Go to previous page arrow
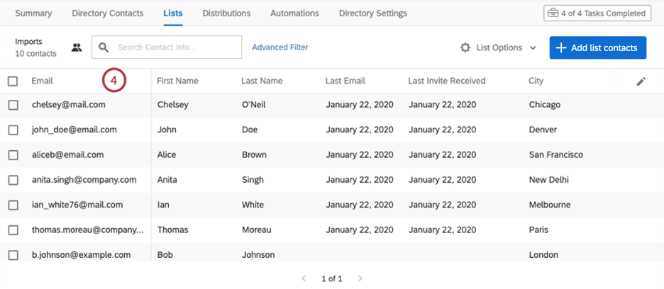This screenshot has width=664, height=289. click(304, 278)
